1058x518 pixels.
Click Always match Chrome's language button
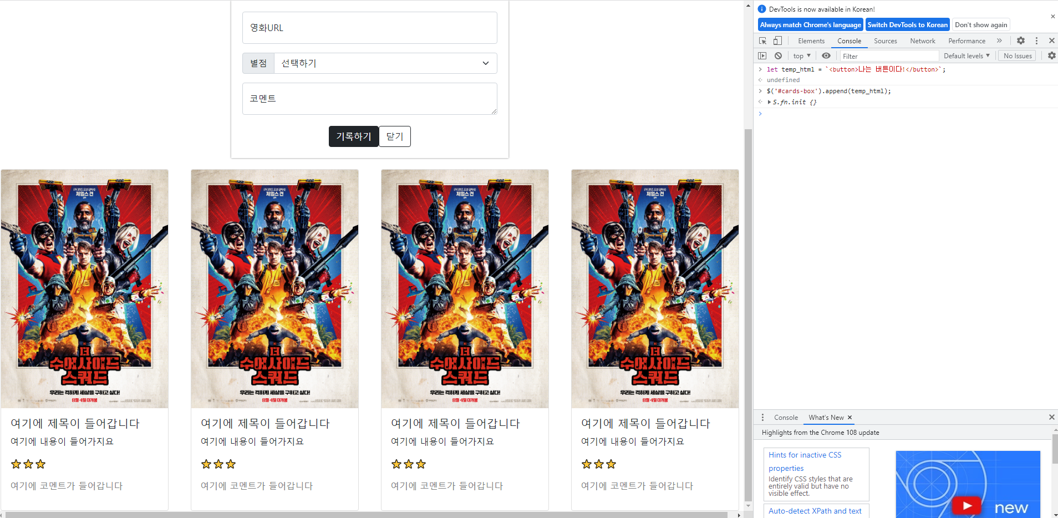pos(810,24)
